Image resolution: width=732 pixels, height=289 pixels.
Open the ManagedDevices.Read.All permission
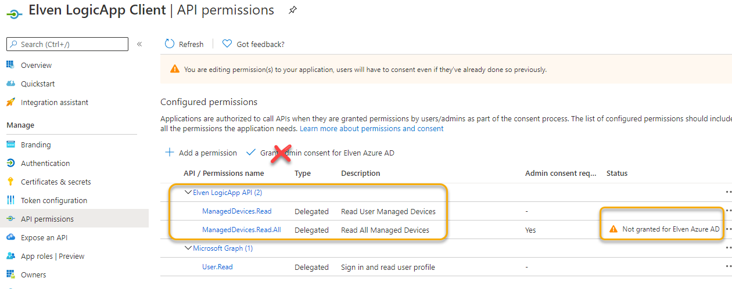[242, 230]
